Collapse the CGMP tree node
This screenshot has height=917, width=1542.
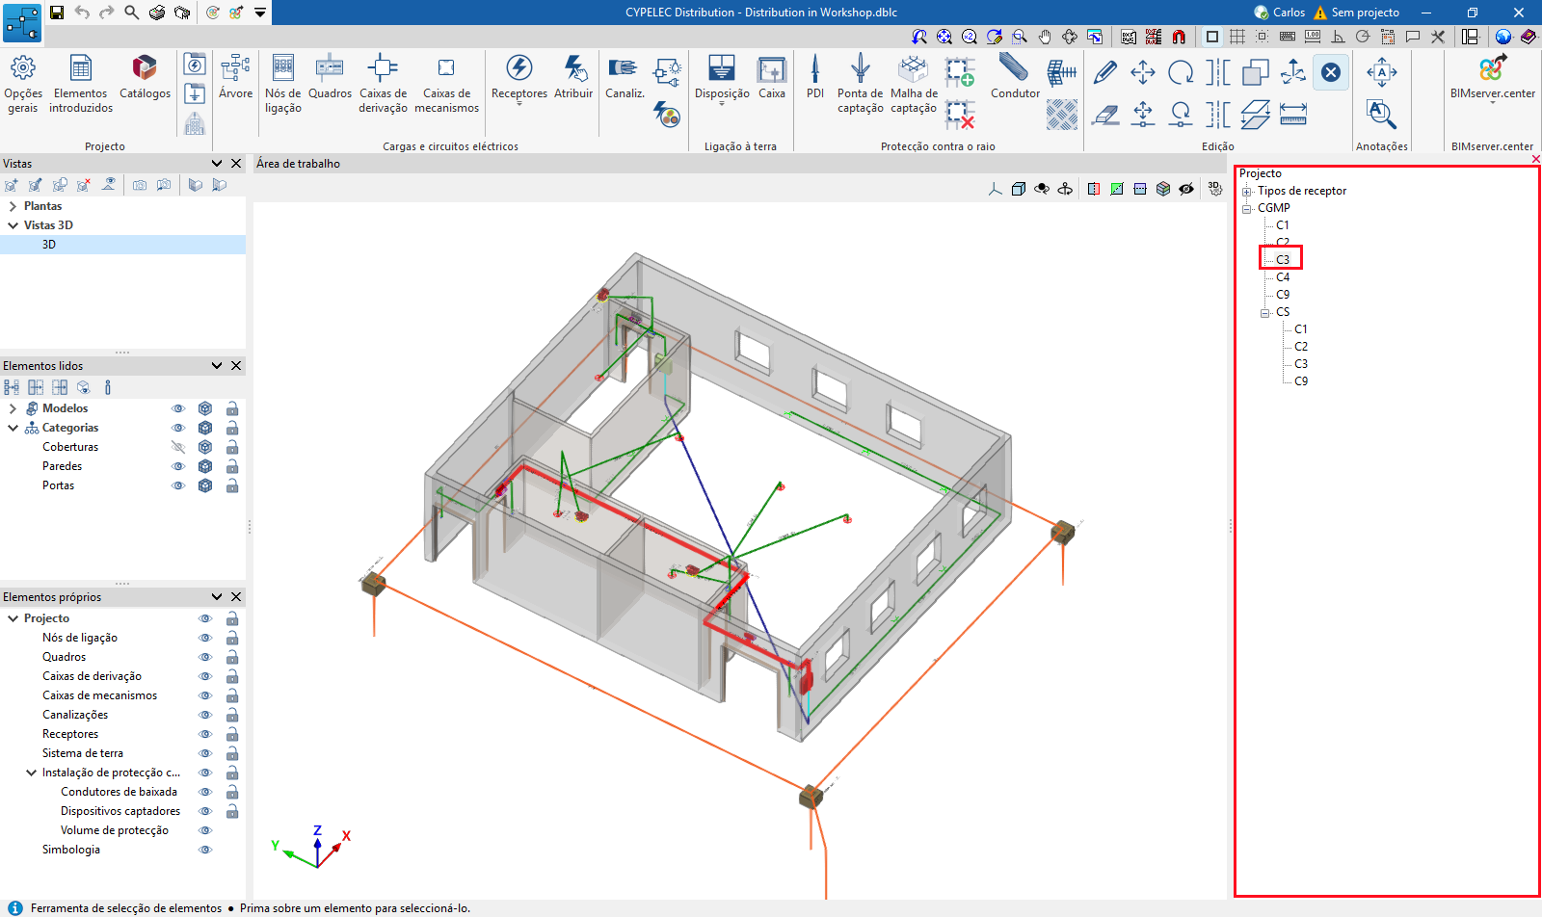point(1247,208)
